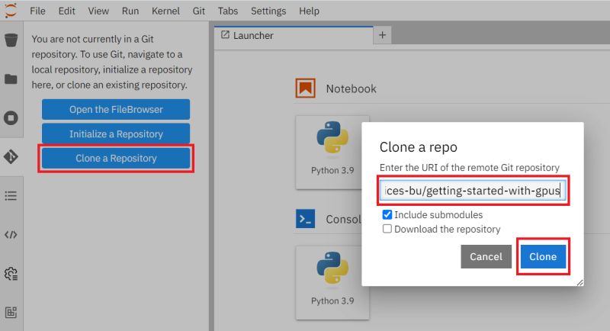The width and height of the screenshot is (610, 331).
Task: Click Clone a Repository button
Action: click(x=116, y=159)
